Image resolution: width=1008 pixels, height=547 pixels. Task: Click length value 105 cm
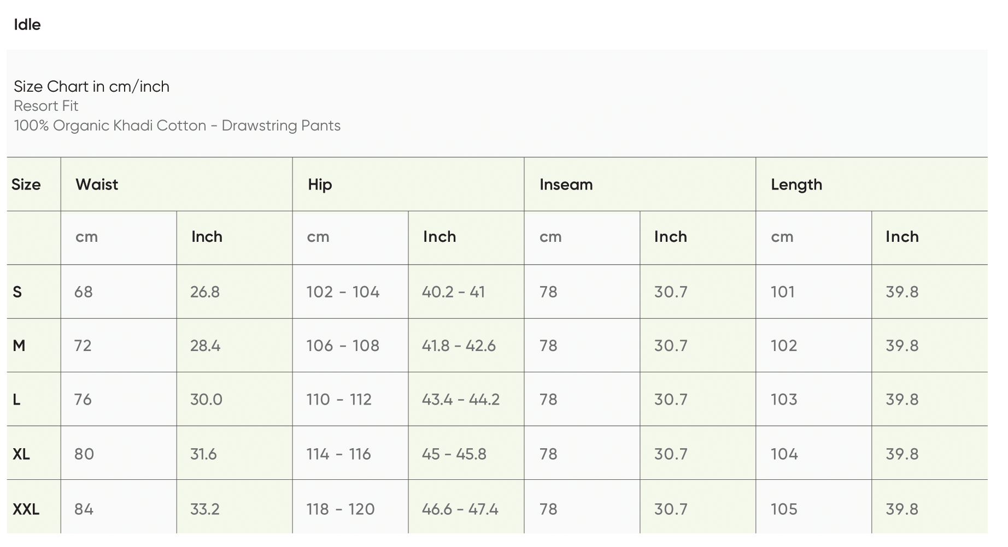click(784, 509)
